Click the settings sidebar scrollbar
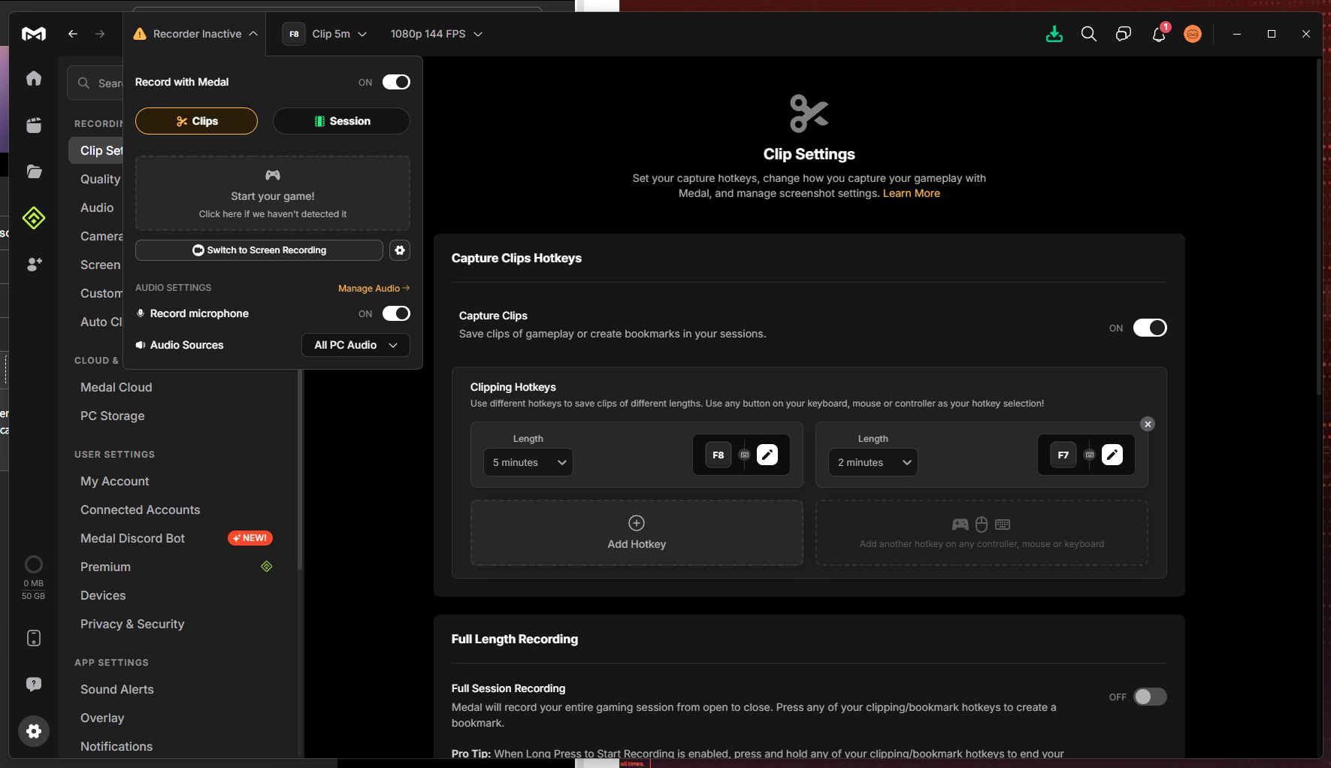This screenshot has width=1331, height=768. click(300, 470)
